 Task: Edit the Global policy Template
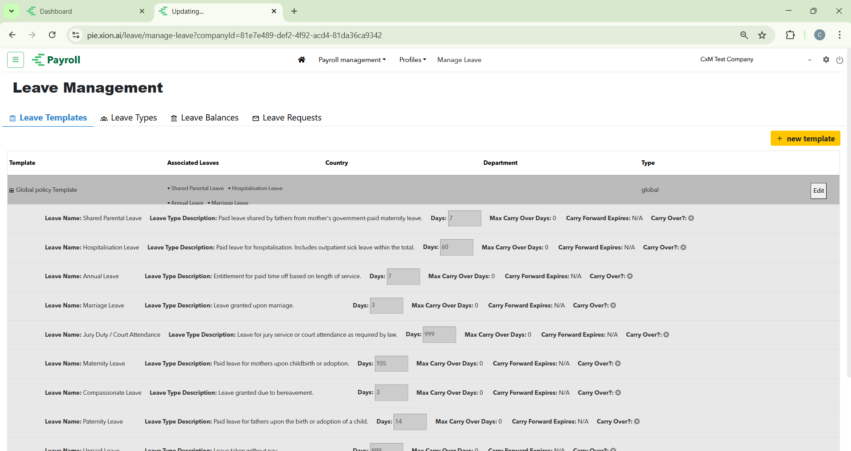(818, 191)
